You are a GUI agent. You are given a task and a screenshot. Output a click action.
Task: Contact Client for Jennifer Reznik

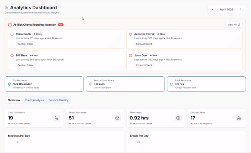coord(144,44)
